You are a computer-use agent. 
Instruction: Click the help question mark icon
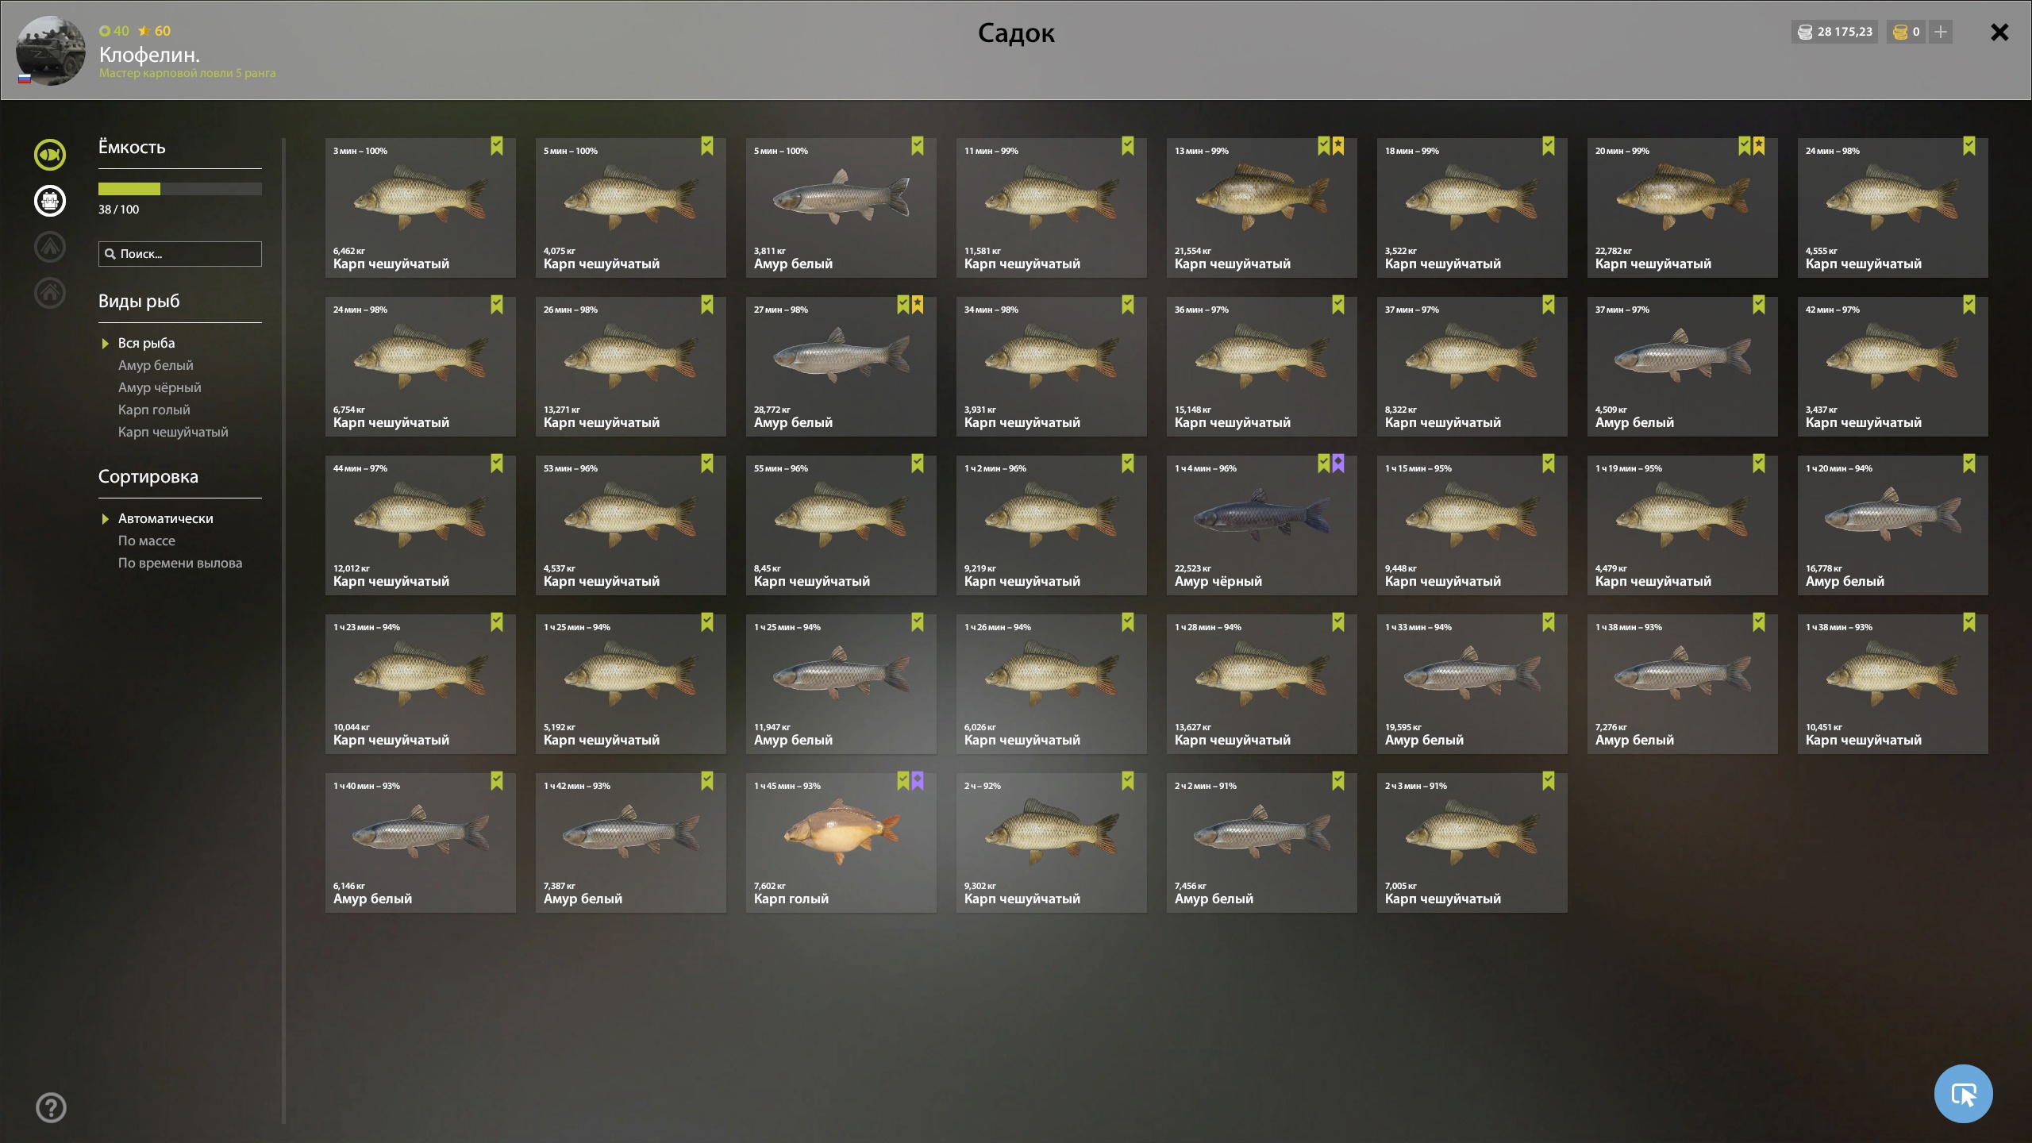click(x=52, y=1107)
